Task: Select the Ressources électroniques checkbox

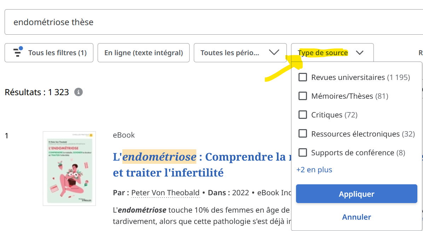Action: point(303,134)
